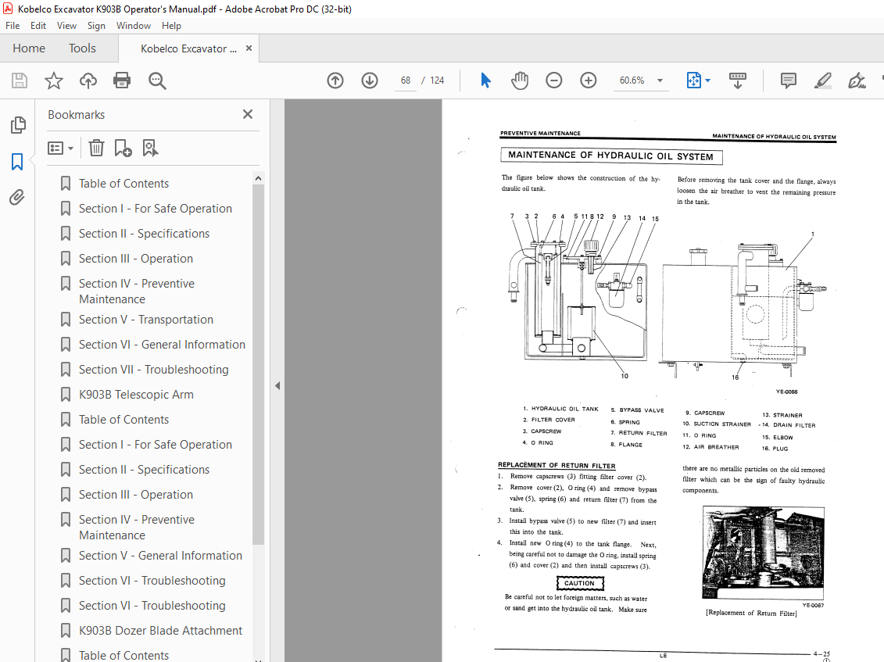Open first Section I - For Safe Operation bookmark
Screen dimensions: 884x662
pos(155,208)
